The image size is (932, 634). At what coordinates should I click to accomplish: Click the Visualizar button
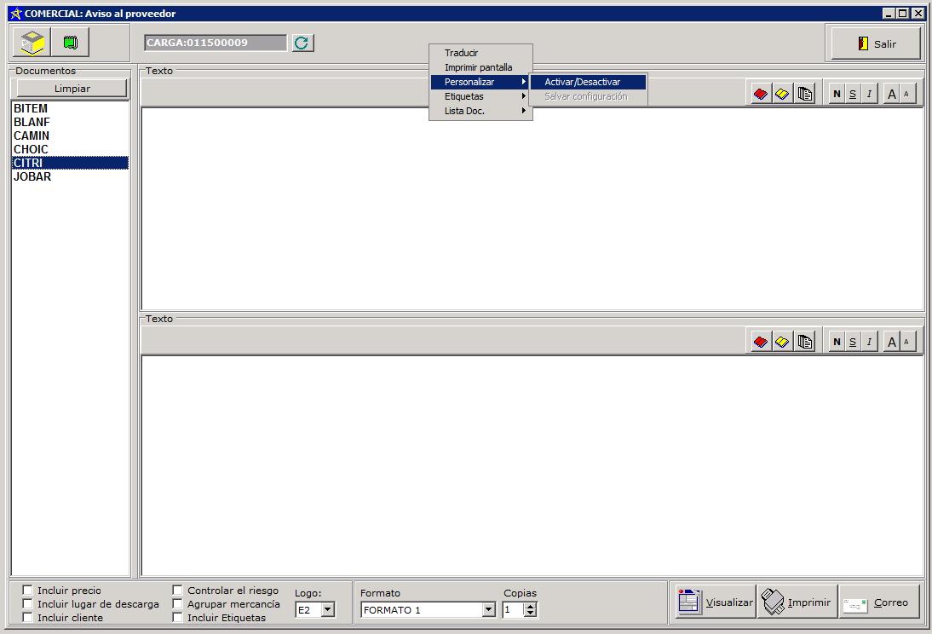point(715,602)
